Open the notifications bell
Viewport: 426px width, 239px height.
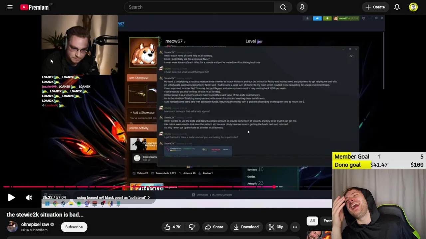397,7
